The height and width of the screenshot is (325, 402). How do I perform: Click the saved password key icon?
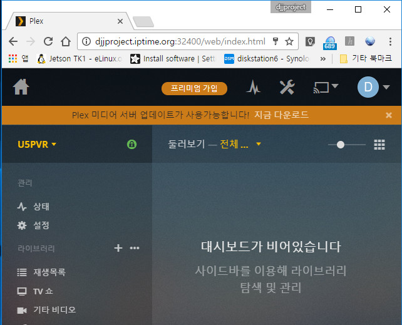click(276, 41)
